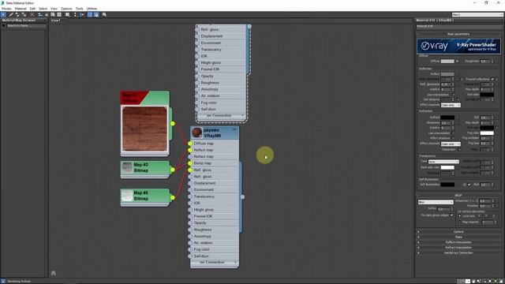The image size is (505, 284).
Task: Toggle Self-illumination GI checkbox
Action: [469, 185]
